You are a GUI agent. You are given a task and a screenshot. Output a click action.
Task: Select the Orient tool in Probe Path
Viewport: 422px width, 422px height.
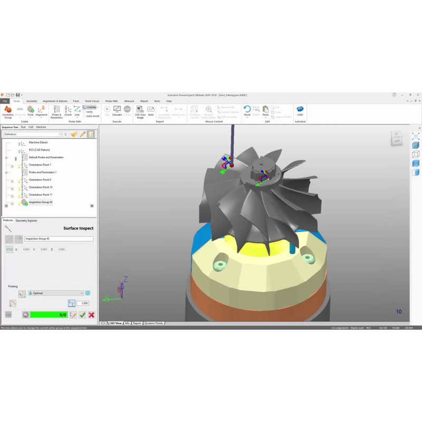click(x=68, y=111)
